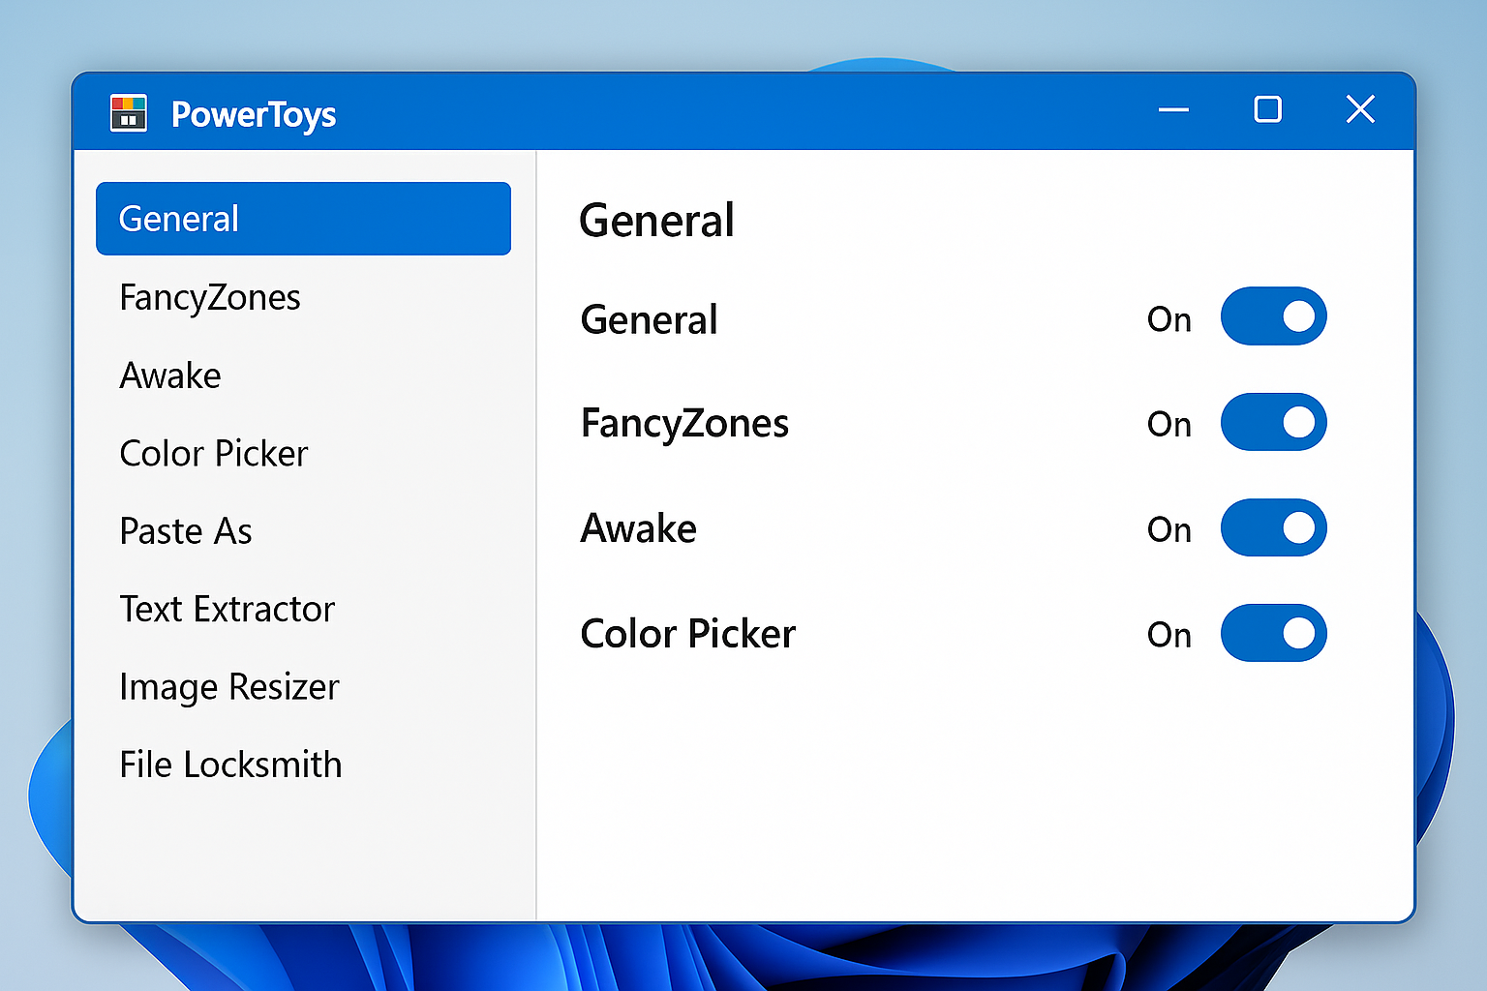
Task: Click the On label beside General
Action: coord(1168,319)
